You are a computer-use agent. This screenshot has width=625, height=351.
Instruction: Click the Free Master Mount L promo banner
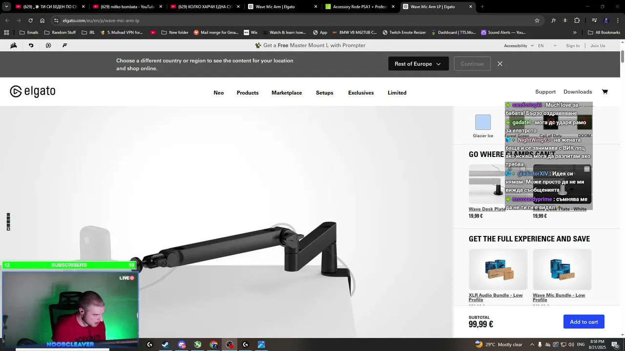tap(310, 45)
